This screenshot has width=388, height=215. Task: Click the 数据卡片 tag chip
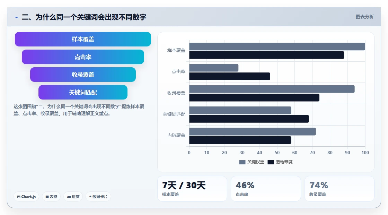point(98,197)
